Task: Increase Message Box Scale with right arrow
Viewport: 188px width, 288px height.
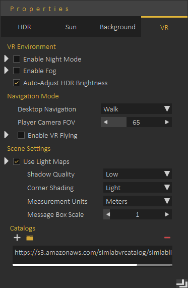Action: 167,214
